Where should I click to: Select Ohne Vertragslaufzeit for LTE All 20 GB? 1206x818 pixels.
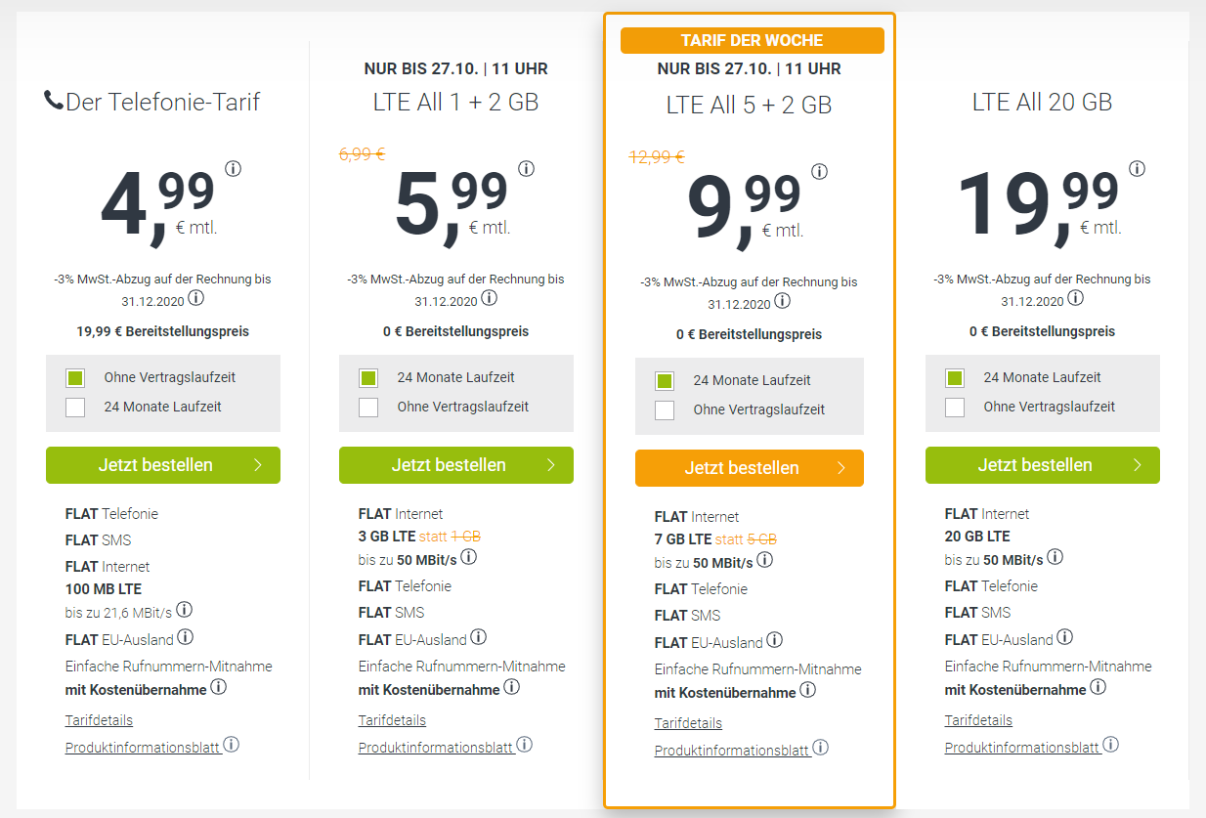955,407
